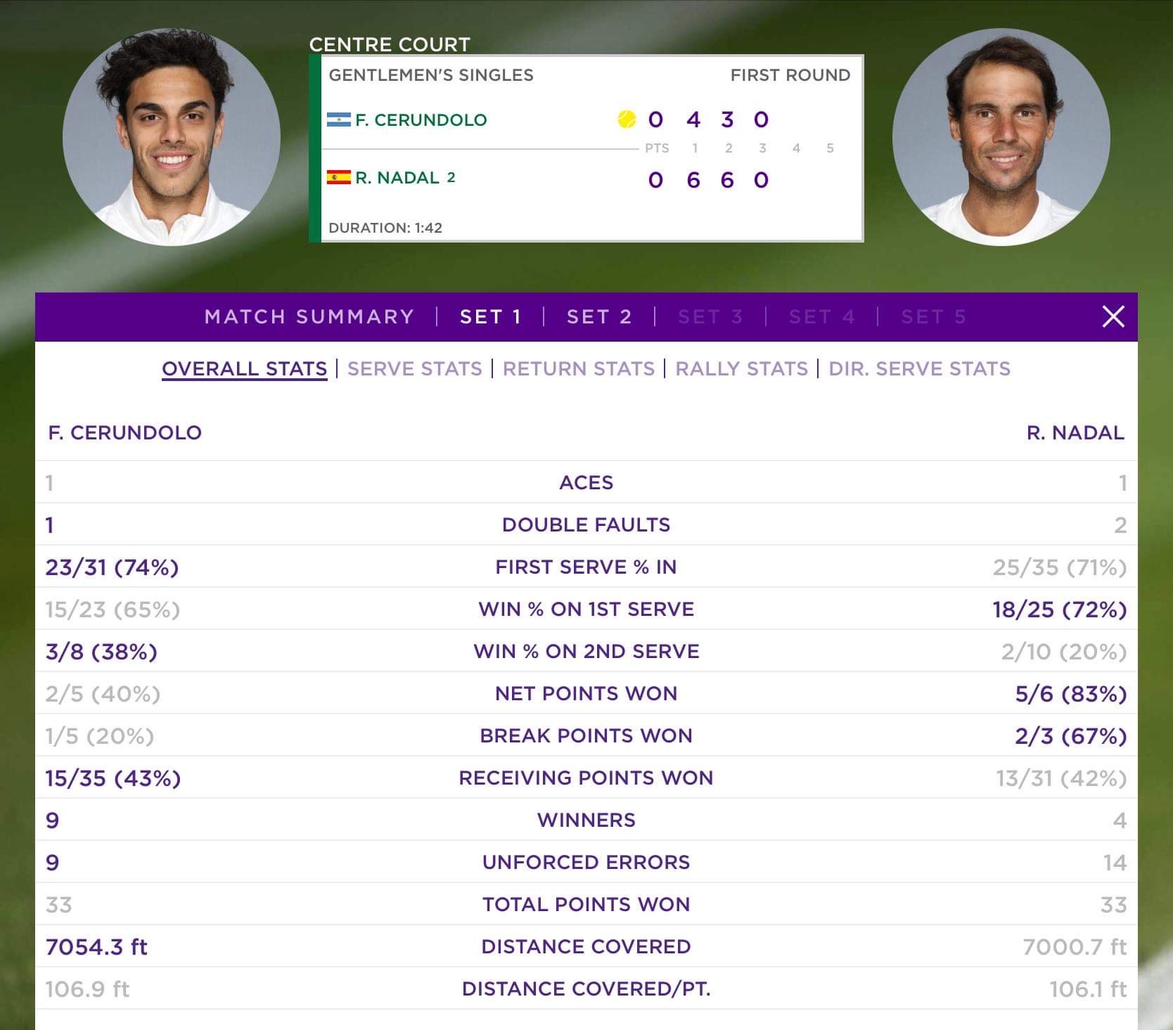Close the stats panel with X icon

tap(1113, 316)
